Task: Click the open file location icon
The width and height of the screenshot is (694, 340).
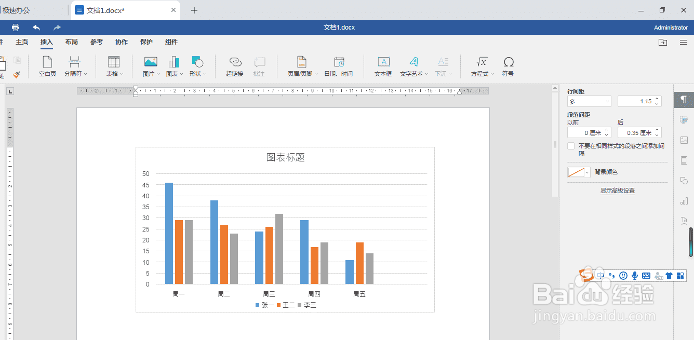Action: tap(663, 43)
